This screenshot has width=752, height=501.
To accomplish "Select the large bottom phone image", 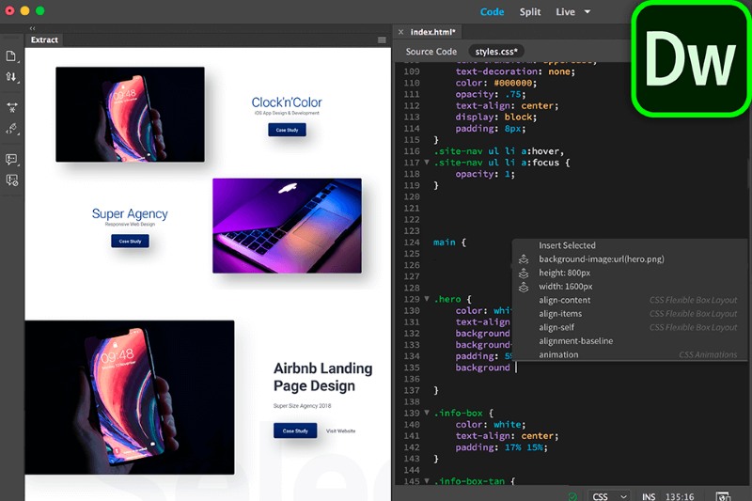I will click(x=130, y=398).
